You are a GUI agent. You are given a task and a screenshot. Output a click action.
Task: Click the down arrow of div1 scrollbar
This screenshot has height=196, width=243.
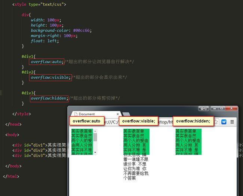click(x=95, y=153)
